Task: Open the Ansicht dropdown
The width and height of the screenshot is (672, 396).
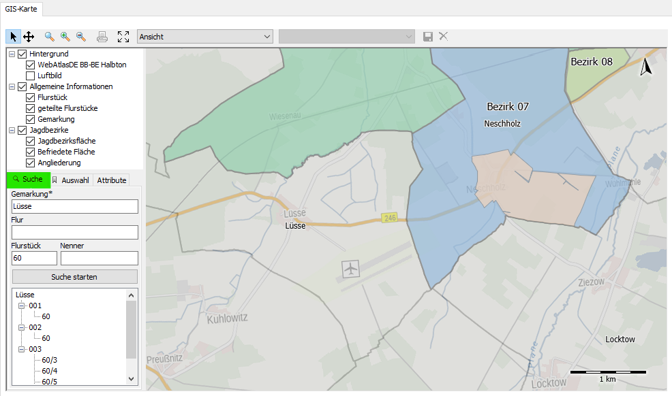Action: [x=204, y=37]
